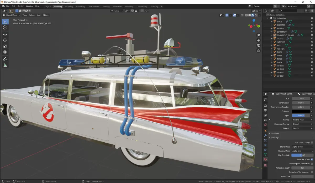
Task: Enable Backface Culling checkbox
Action: (312, 143)
